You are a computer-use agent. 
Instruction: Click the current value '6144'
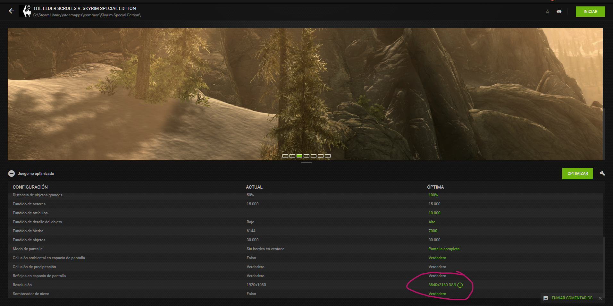pos(251,231)
